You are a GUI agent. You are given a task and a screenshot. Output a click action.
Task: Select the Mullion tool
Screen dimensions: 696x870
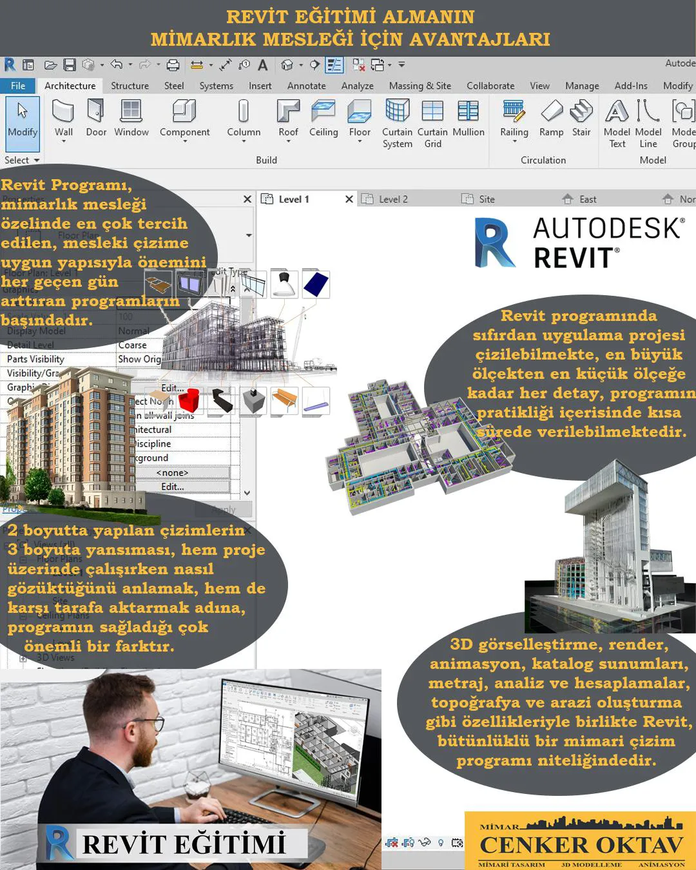pos(469,119)
